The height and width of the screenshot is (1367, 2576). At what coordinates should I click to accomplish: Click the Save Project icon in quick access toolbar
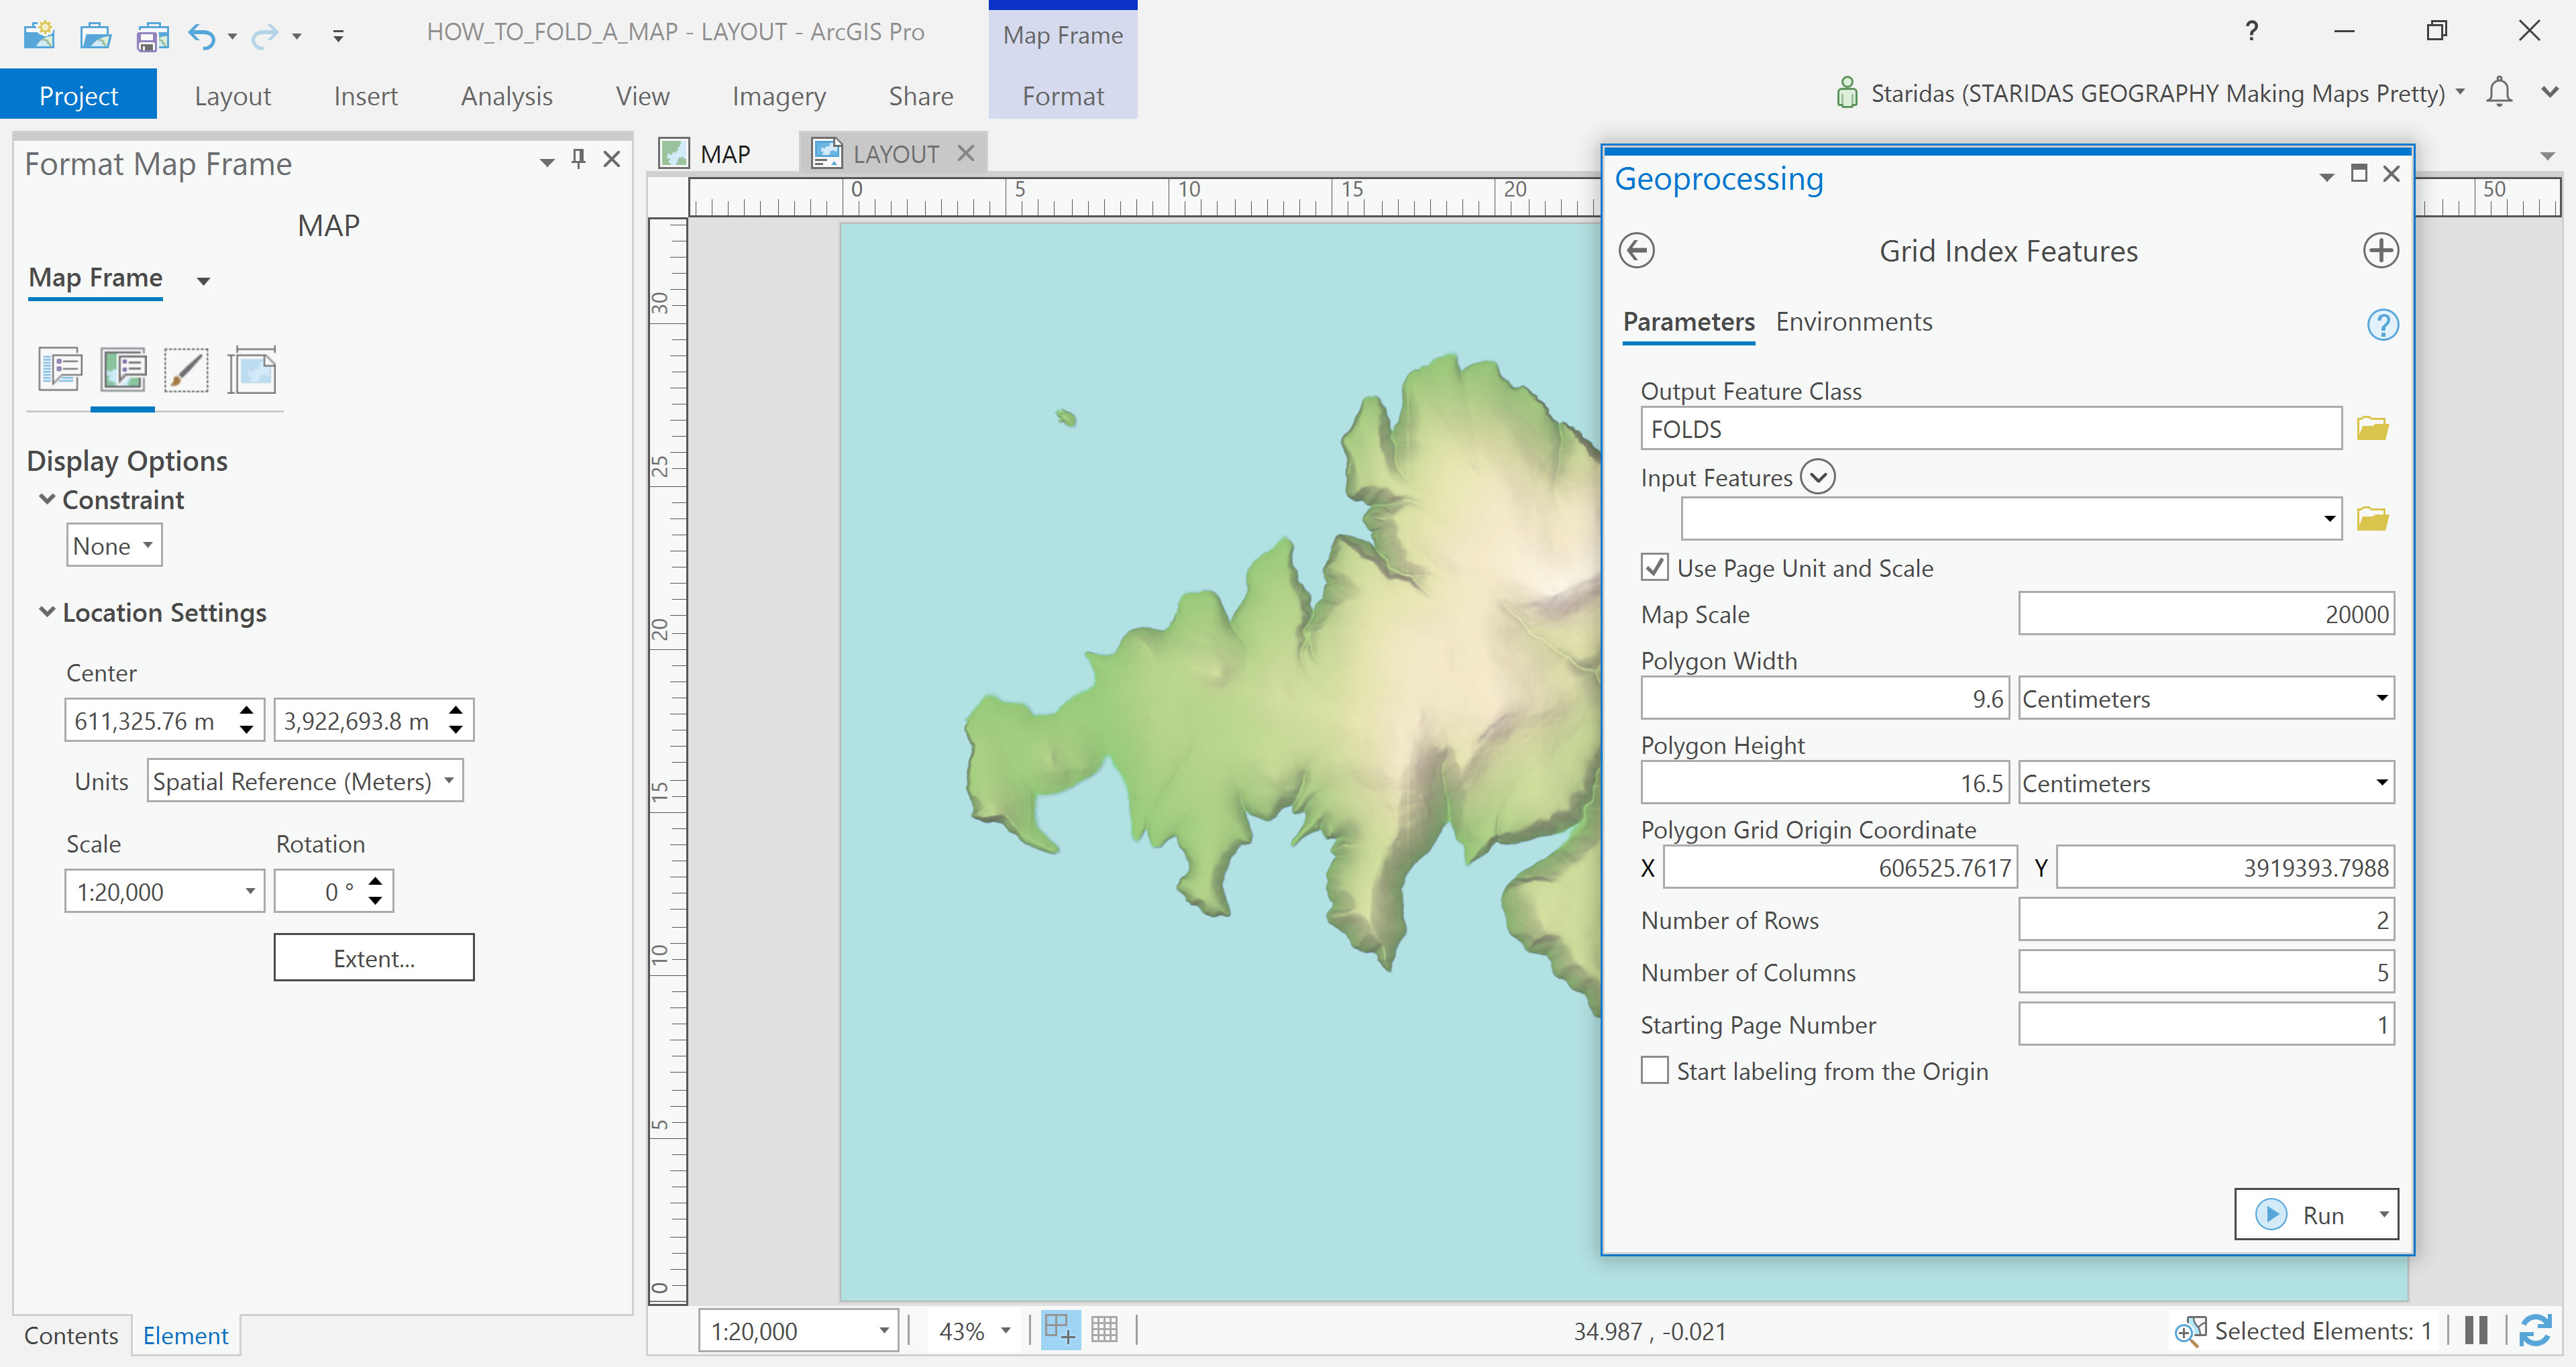(151, 36)
